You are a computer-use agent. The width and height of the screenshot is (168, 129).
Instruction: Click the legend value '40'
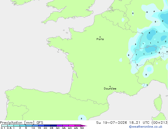click(70, 128)
